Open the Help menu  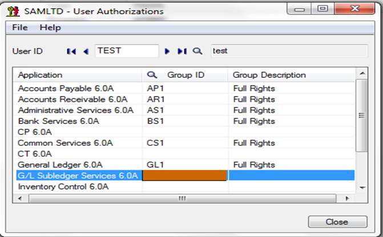(50, 27)
